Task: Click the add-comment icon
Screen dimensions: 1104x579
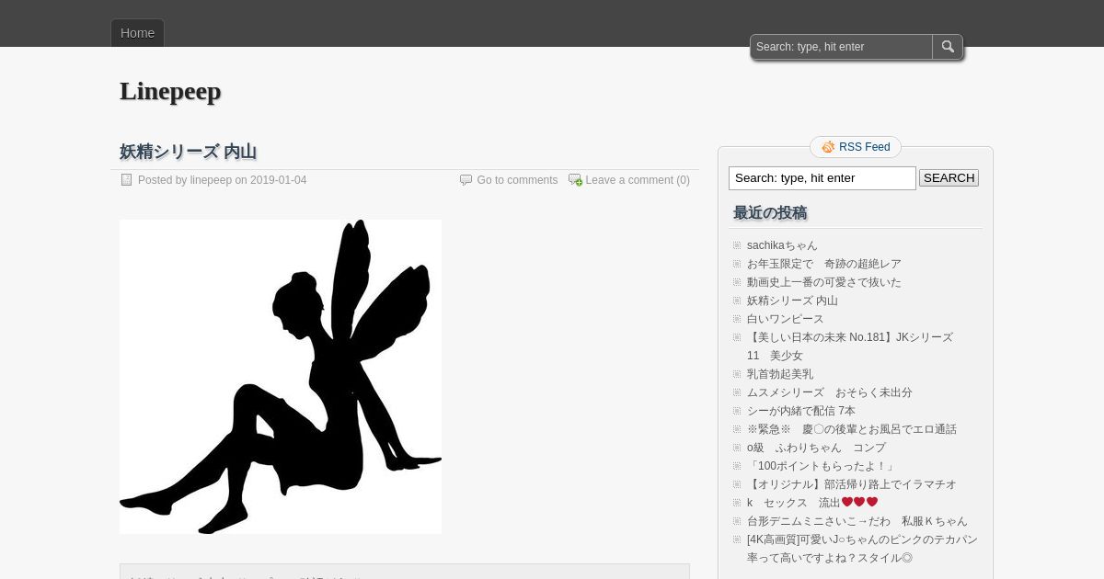Action: pyautogui.click(x=575, y=180)
